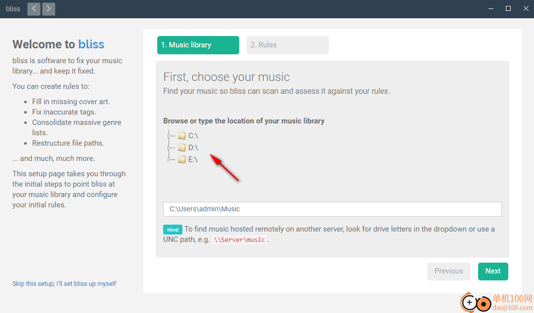
Task: Maximize the bliss window
Action: pos(508,8)
